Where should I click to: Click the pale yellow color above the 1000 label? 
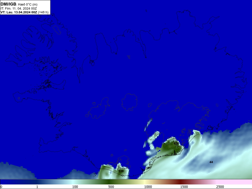(x=145, y=182)
